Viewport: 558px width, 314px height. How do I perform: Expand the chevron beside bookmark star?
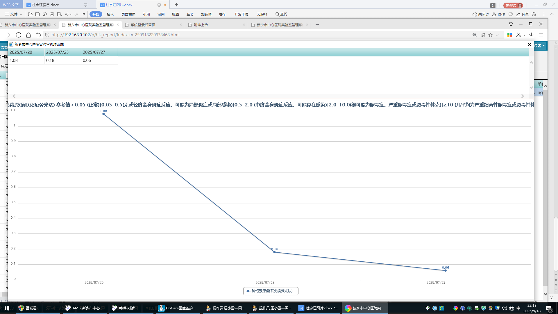497,35
